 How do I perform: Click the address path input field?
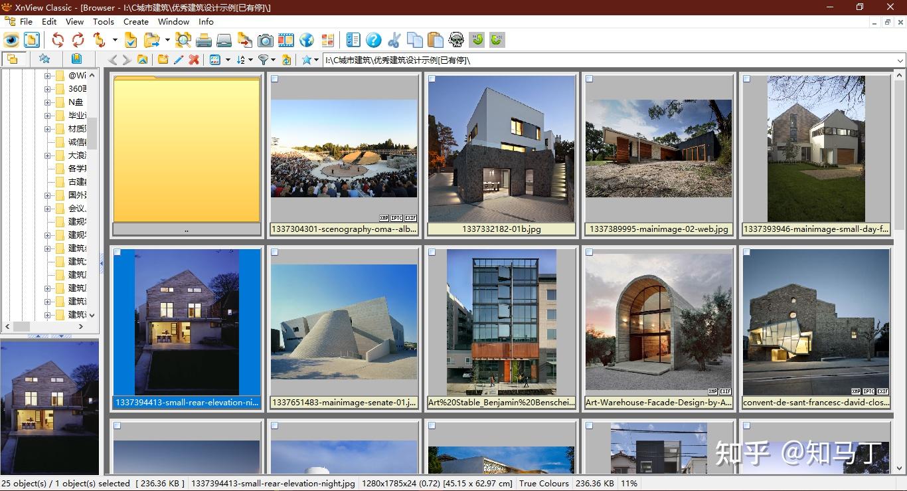(609, 60)
